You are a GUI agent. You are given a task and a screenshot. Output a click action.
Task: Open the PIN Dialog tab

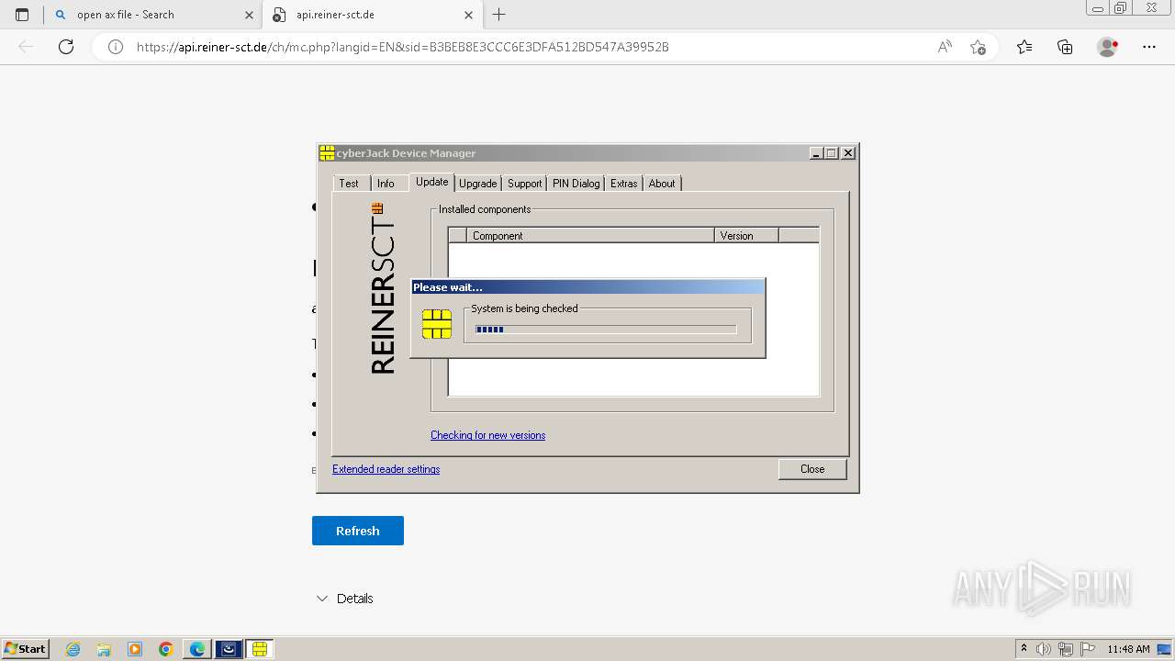pyautogui.click(x=576, y=184)
